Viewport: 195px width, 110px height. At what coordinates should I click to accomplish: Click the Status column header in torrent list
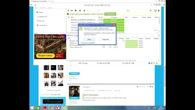coord(114,17)
